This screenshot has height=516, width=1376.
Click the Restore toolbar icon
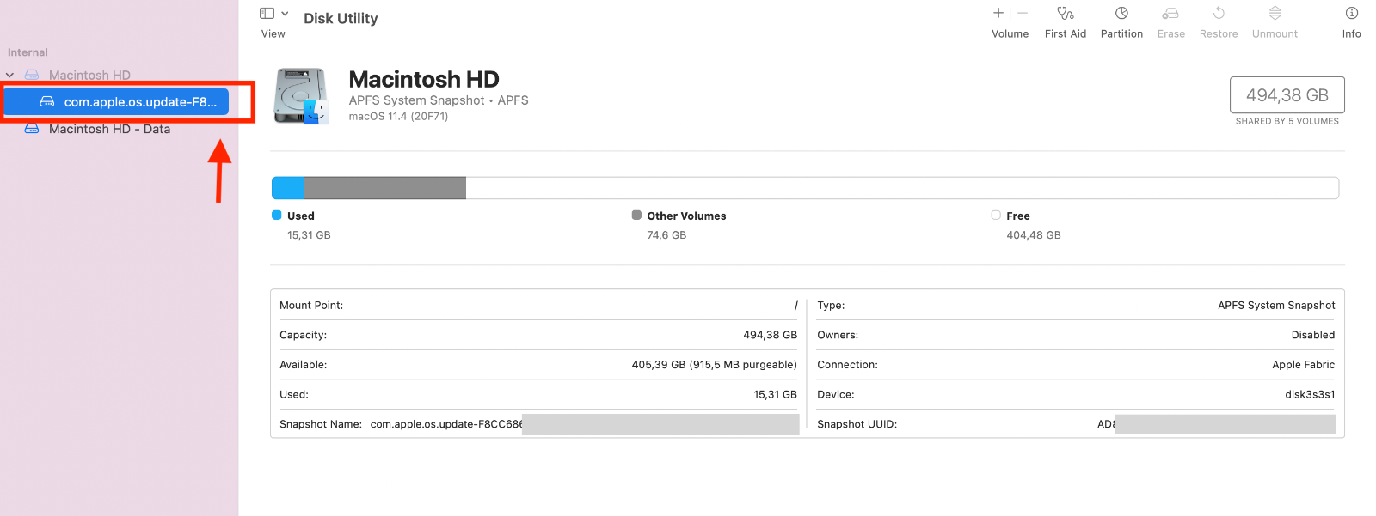[x=1219, y=13]
